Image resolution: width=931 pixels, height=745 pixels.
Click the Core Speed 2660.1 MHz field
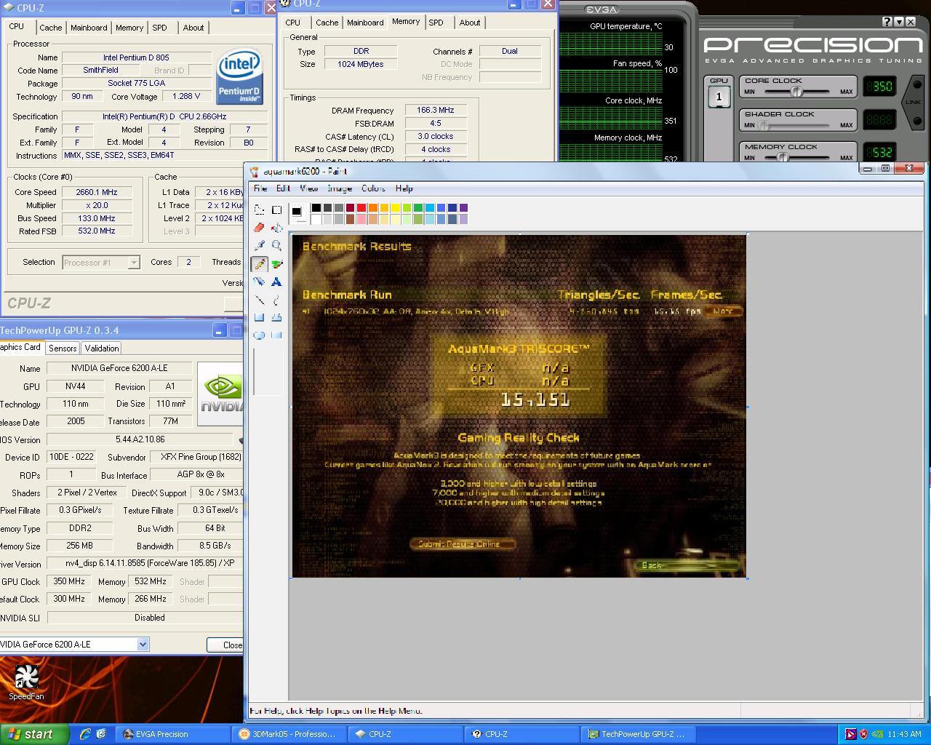pyautogui.click(x=97, y=192)
